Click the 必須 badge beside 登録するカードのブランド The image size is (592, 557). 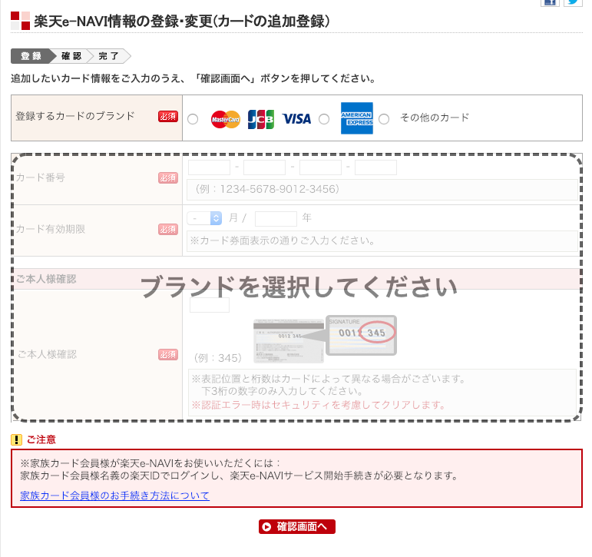tap(168, 116)
